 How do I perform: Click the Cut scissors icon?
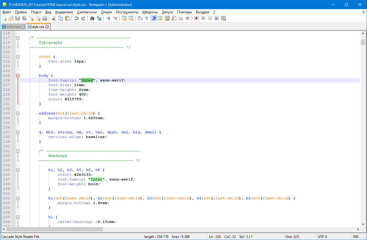pos(54,18)
